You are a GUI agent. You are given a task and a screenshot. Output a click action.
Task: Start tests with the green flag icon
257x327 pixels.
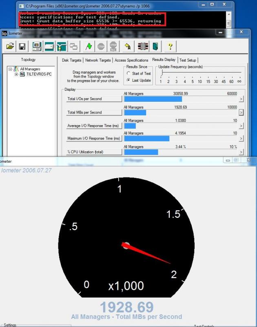coord(89,46)
